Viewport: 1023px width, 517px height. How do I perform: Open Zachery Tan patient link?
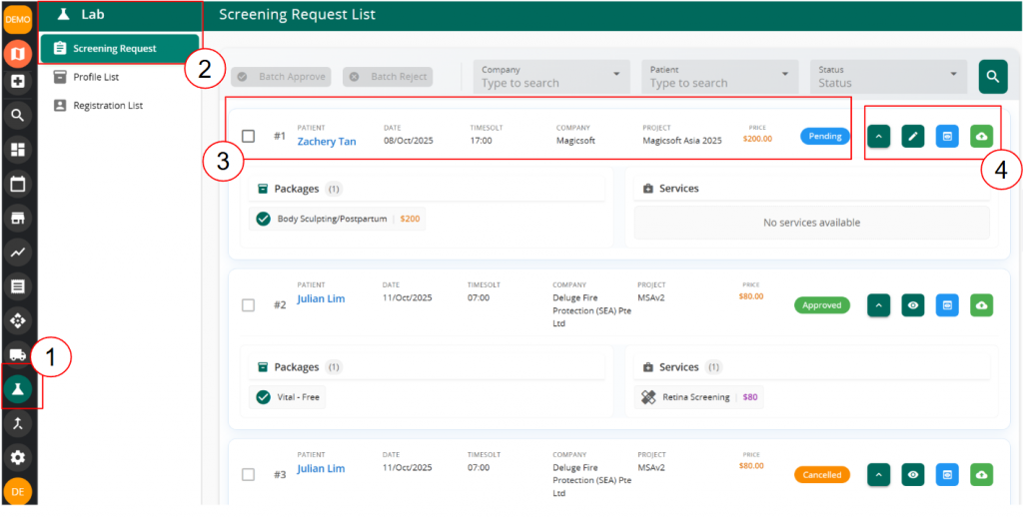tap(327, 142)
